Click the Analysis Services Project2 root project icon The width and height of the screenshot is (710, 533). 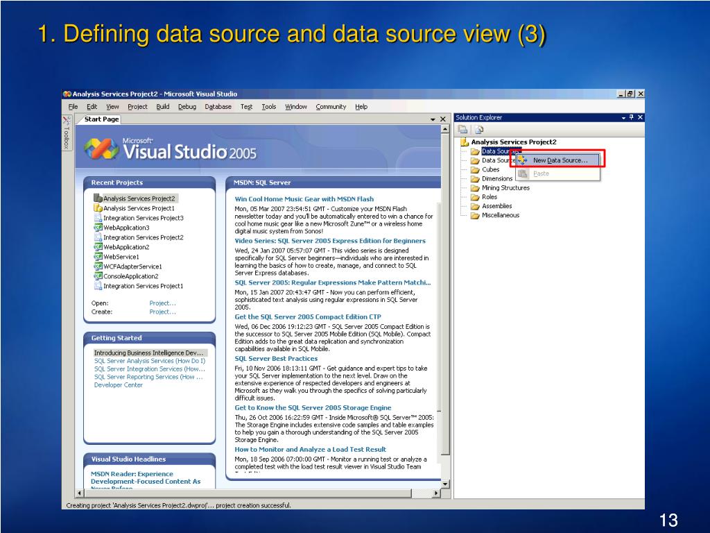[x=464, y=142]
